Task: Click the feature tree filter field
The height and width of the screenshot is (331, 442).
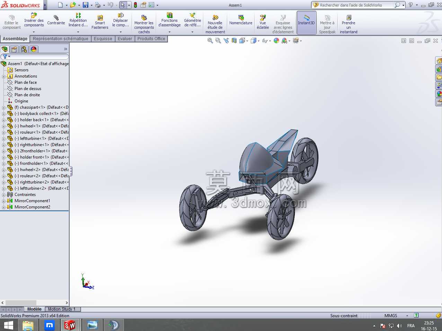Action: tap(35, 56)
